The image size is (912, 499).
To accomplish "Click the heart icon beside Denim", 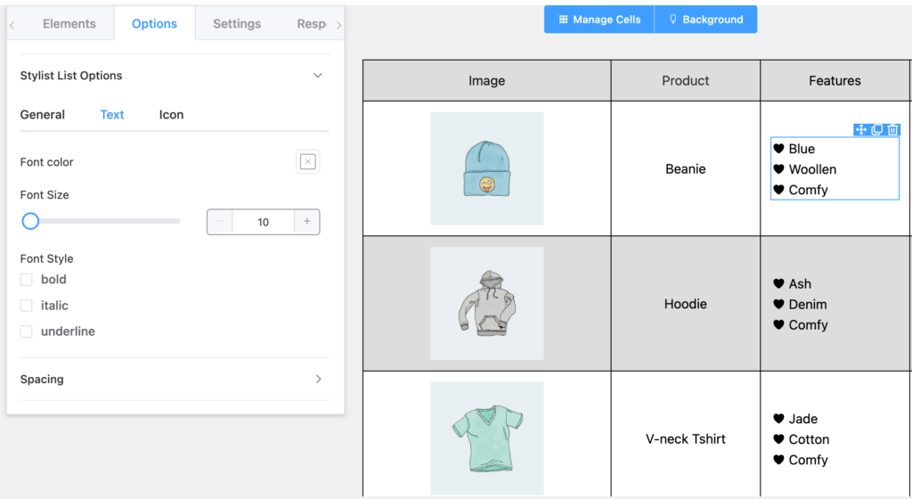I will pos(778,304).
